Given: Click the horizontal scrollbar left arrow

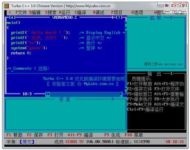Looking at the screenshot, I should tap(46, 94).
